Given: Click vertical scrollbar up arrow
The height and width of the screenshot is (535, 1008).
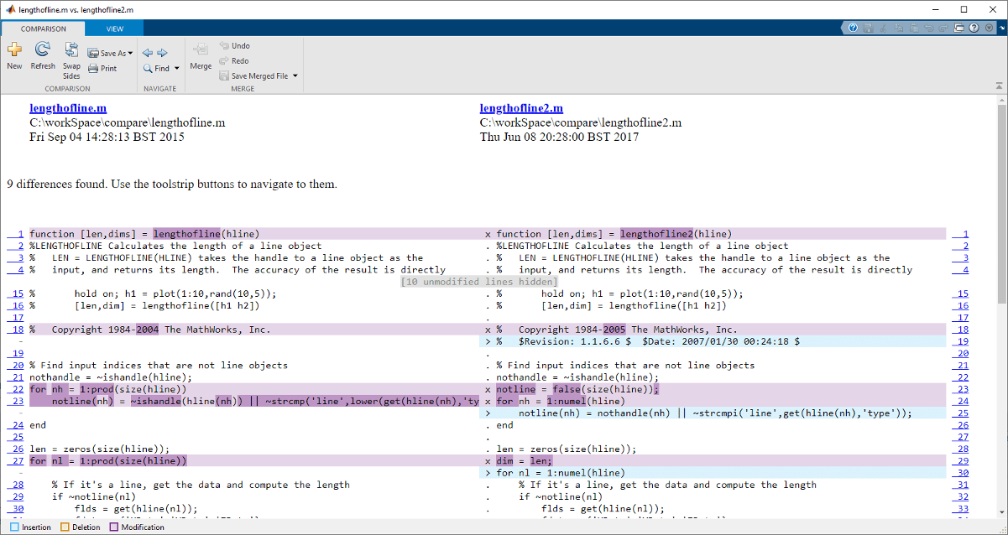Looking at the screenshot, I should click(x=1001, y=99).
